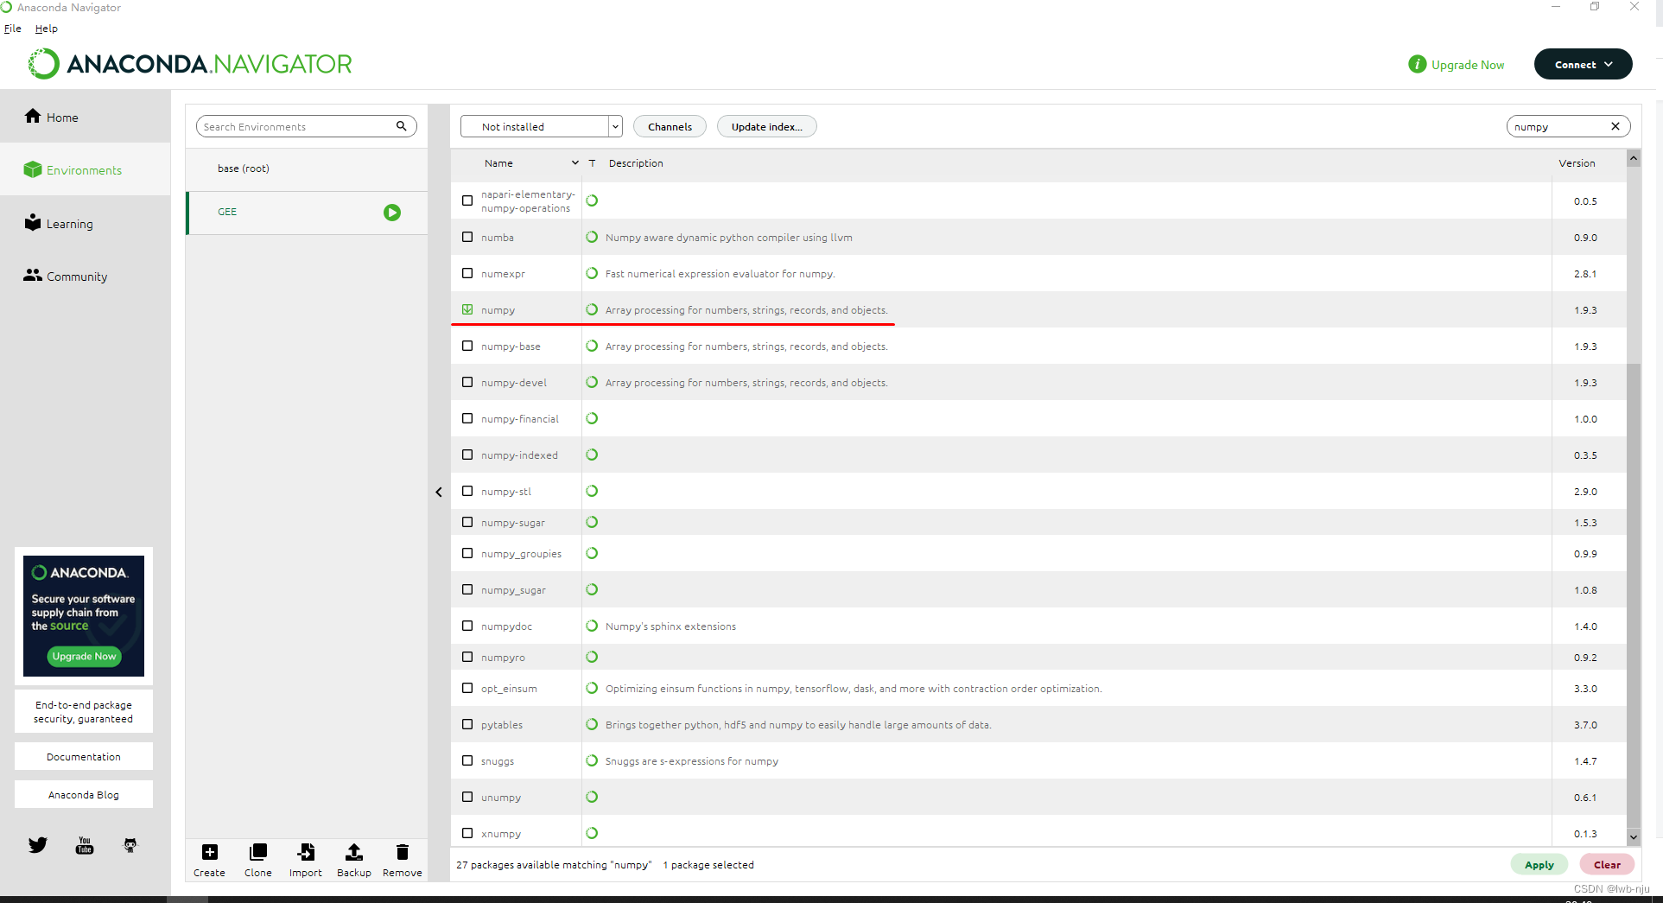Sort packages by Name column arrow

[574, 162]
